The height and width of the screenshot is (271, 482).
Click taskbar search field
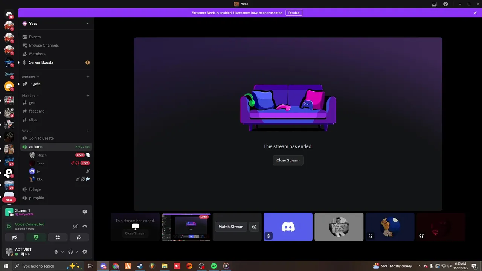coord(48,266)
